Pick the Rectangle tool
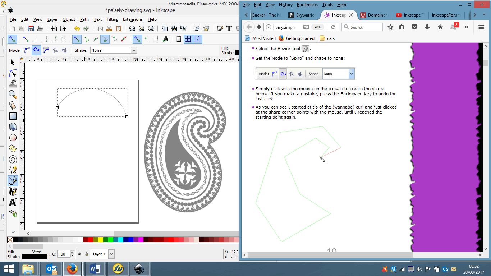 coord(12,116)
